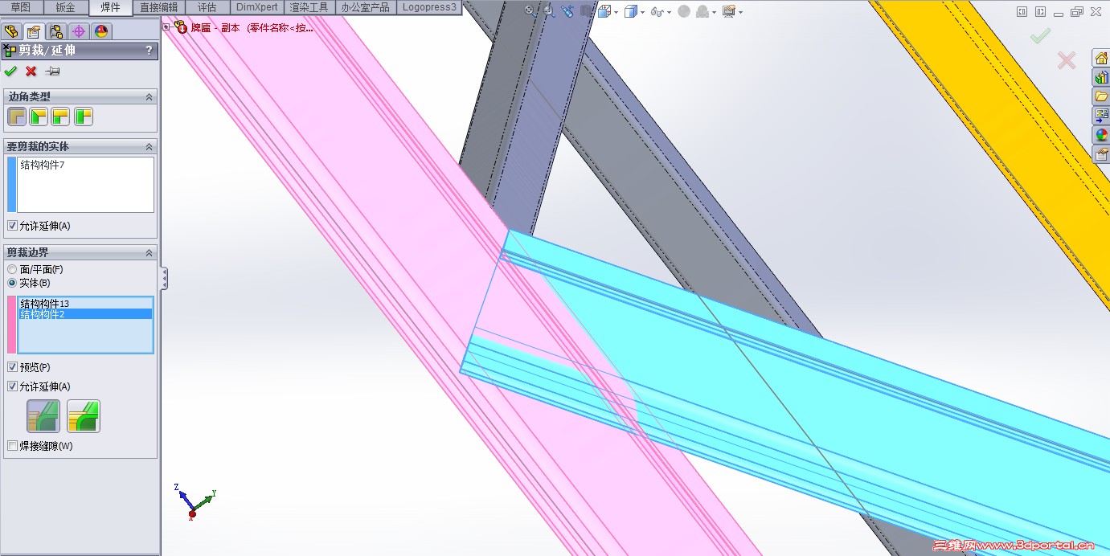Switch to the 草图 tab

[x=21, y=7]
